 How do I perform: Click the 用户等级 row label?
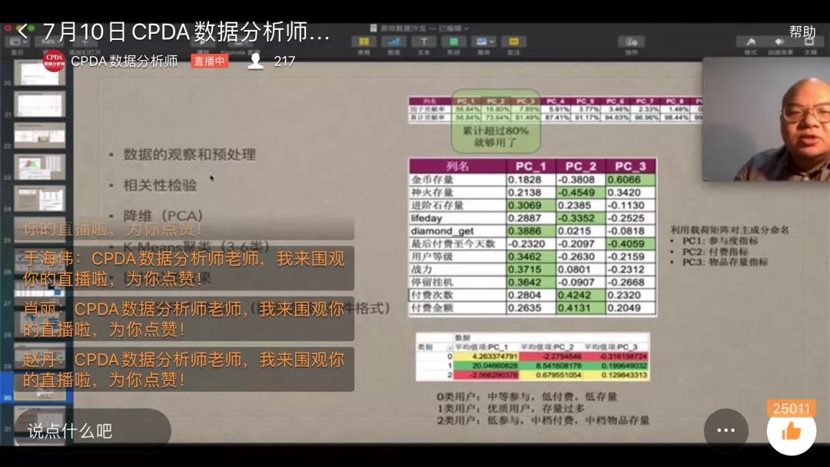point(433,257)
